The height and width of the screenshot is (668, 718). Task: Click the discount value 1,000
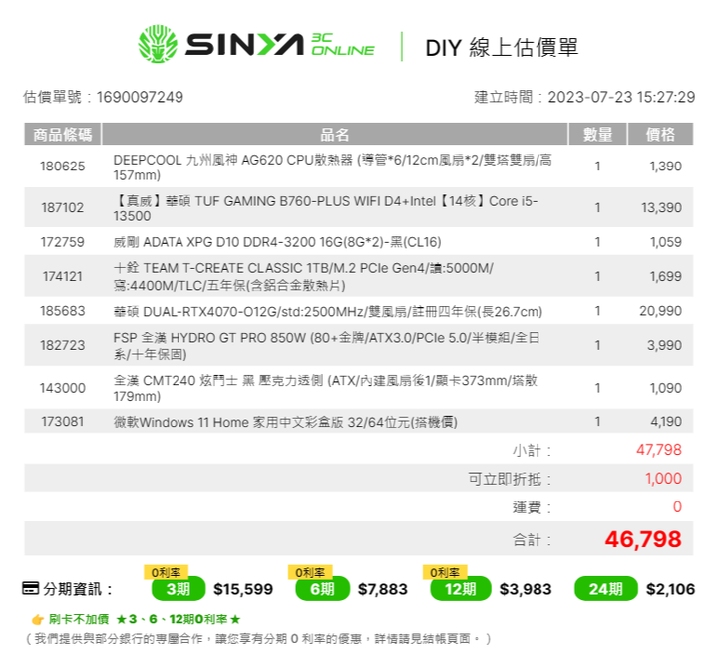tap(663, 479)
